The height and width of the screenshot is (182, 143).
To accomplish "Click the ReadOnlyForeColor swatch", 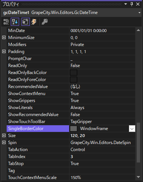I will 74,80.
